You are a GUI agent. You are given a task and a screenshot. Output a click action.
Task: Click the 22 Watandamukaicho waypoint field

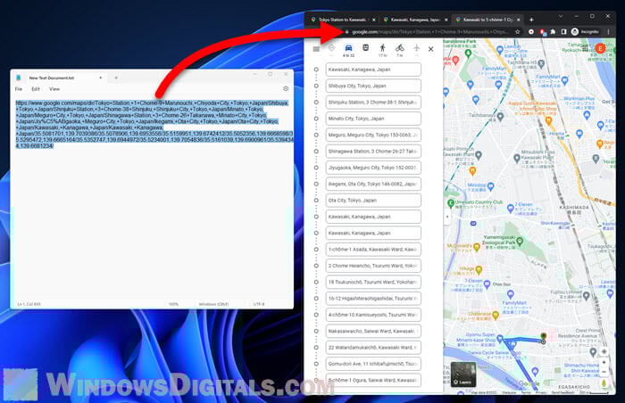(373, 347)
